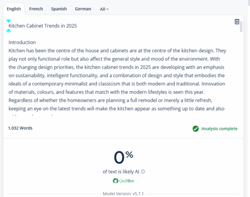This screenshot has width=250, height=197.
Task: Expand the All languages dropdown
Action: pos(104,9)
